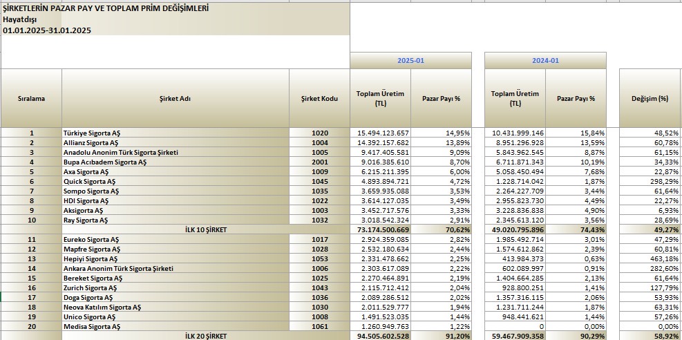Select the Allianz Sigorta AŞ cell
Viewport: 682px width, 340px height.
click(176, 142)
